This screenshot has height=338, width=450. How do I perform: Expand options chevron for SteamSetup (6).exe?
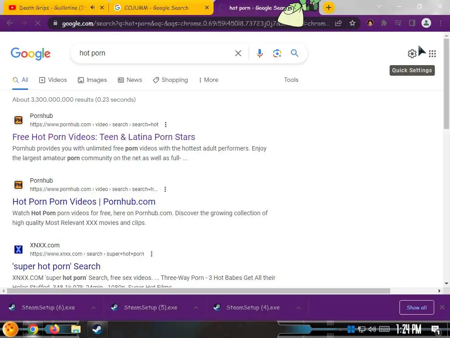tap(94, 308)
